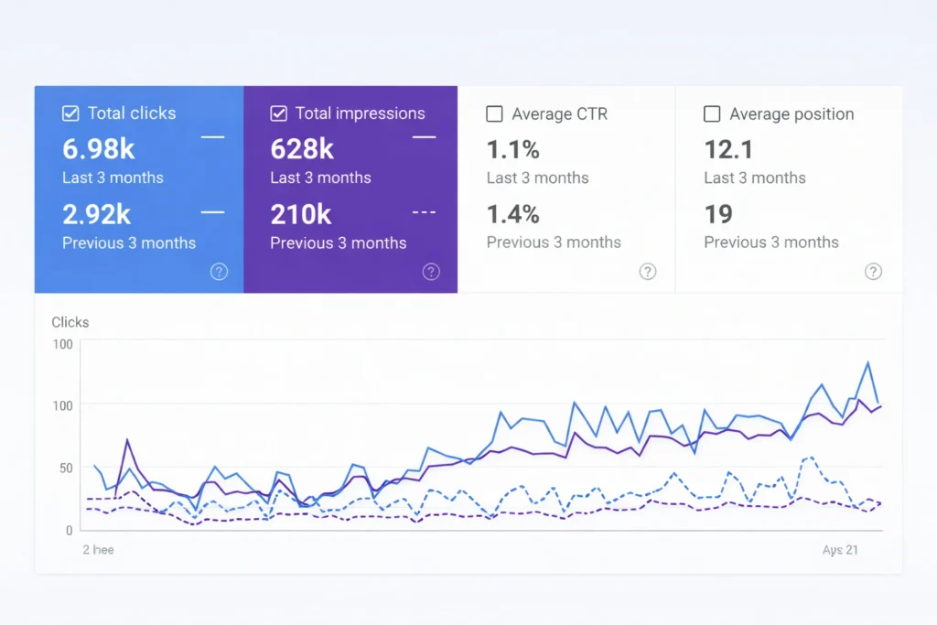This screenshot has width=937, height=625.
Task: Select the 1.1% average CTR value
Action: (x=513, y=148)
